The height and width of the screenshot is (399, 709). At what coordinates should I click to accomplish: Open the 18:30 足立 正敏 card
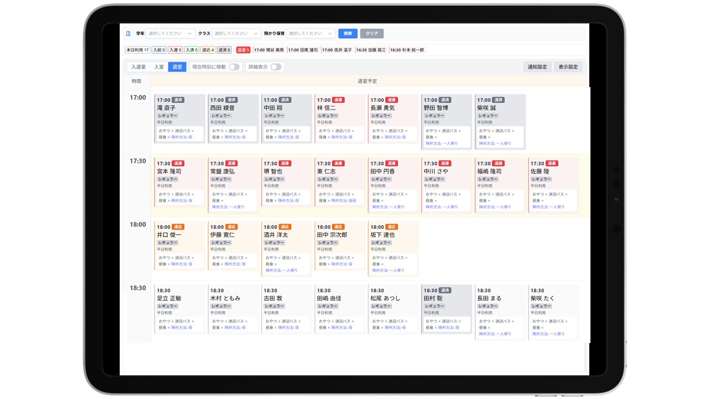tap(179, 309)
